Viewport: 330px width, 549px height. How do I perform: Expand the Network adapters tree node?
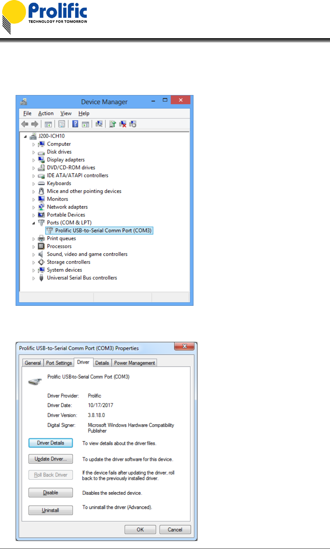34,207
